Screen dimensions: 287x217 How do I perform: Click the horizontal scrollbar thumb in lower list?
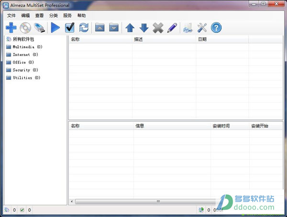click(x=145, y=201)
